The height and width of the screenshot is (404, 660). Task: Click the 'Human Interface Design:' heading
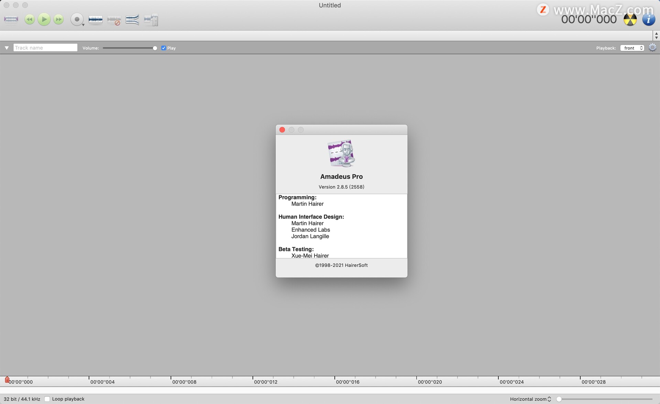(311, 217)
